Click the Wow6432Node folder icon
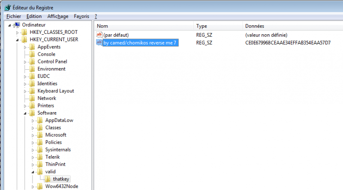 pos(40,186)
